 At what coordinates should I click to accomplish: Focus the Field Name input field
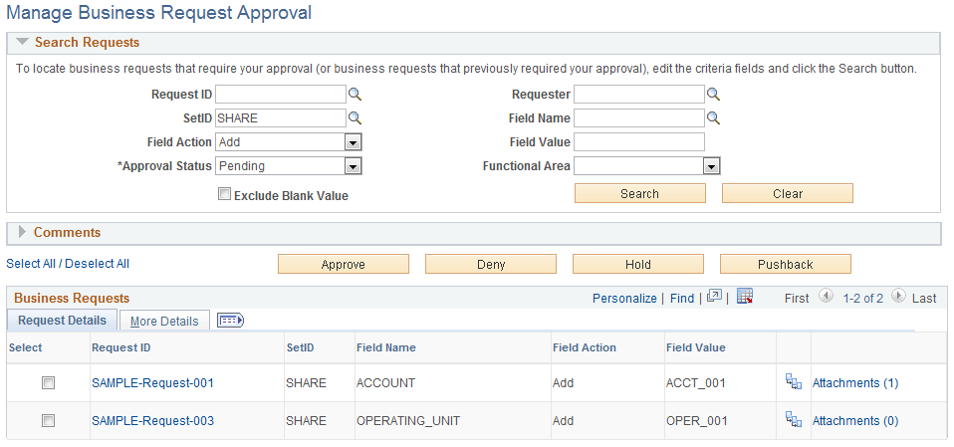pyautogui.click(x=639, y=118)
